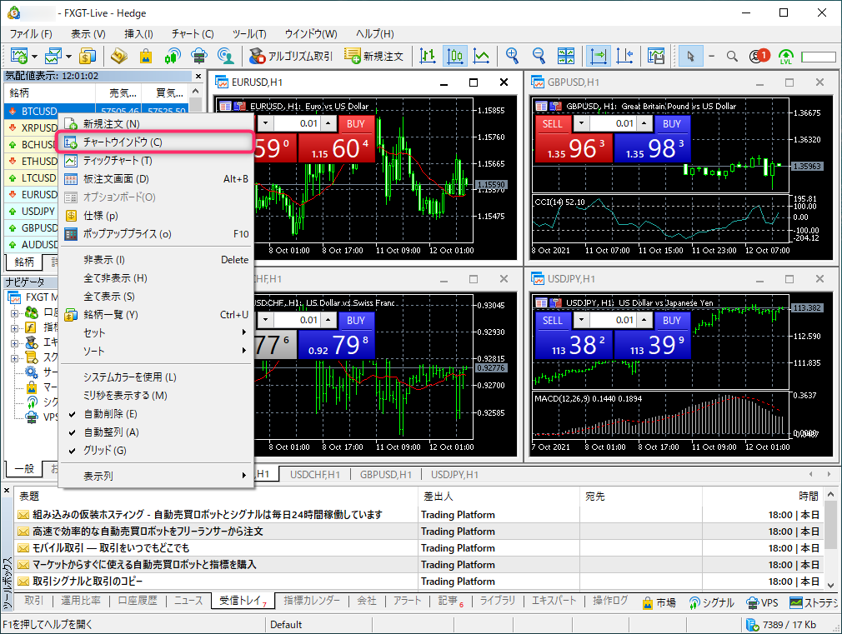Click the 新規注文 toolbar button
The height and width of the screenshot is (634, 842).
pyautogui.click(x=373, y=56)
